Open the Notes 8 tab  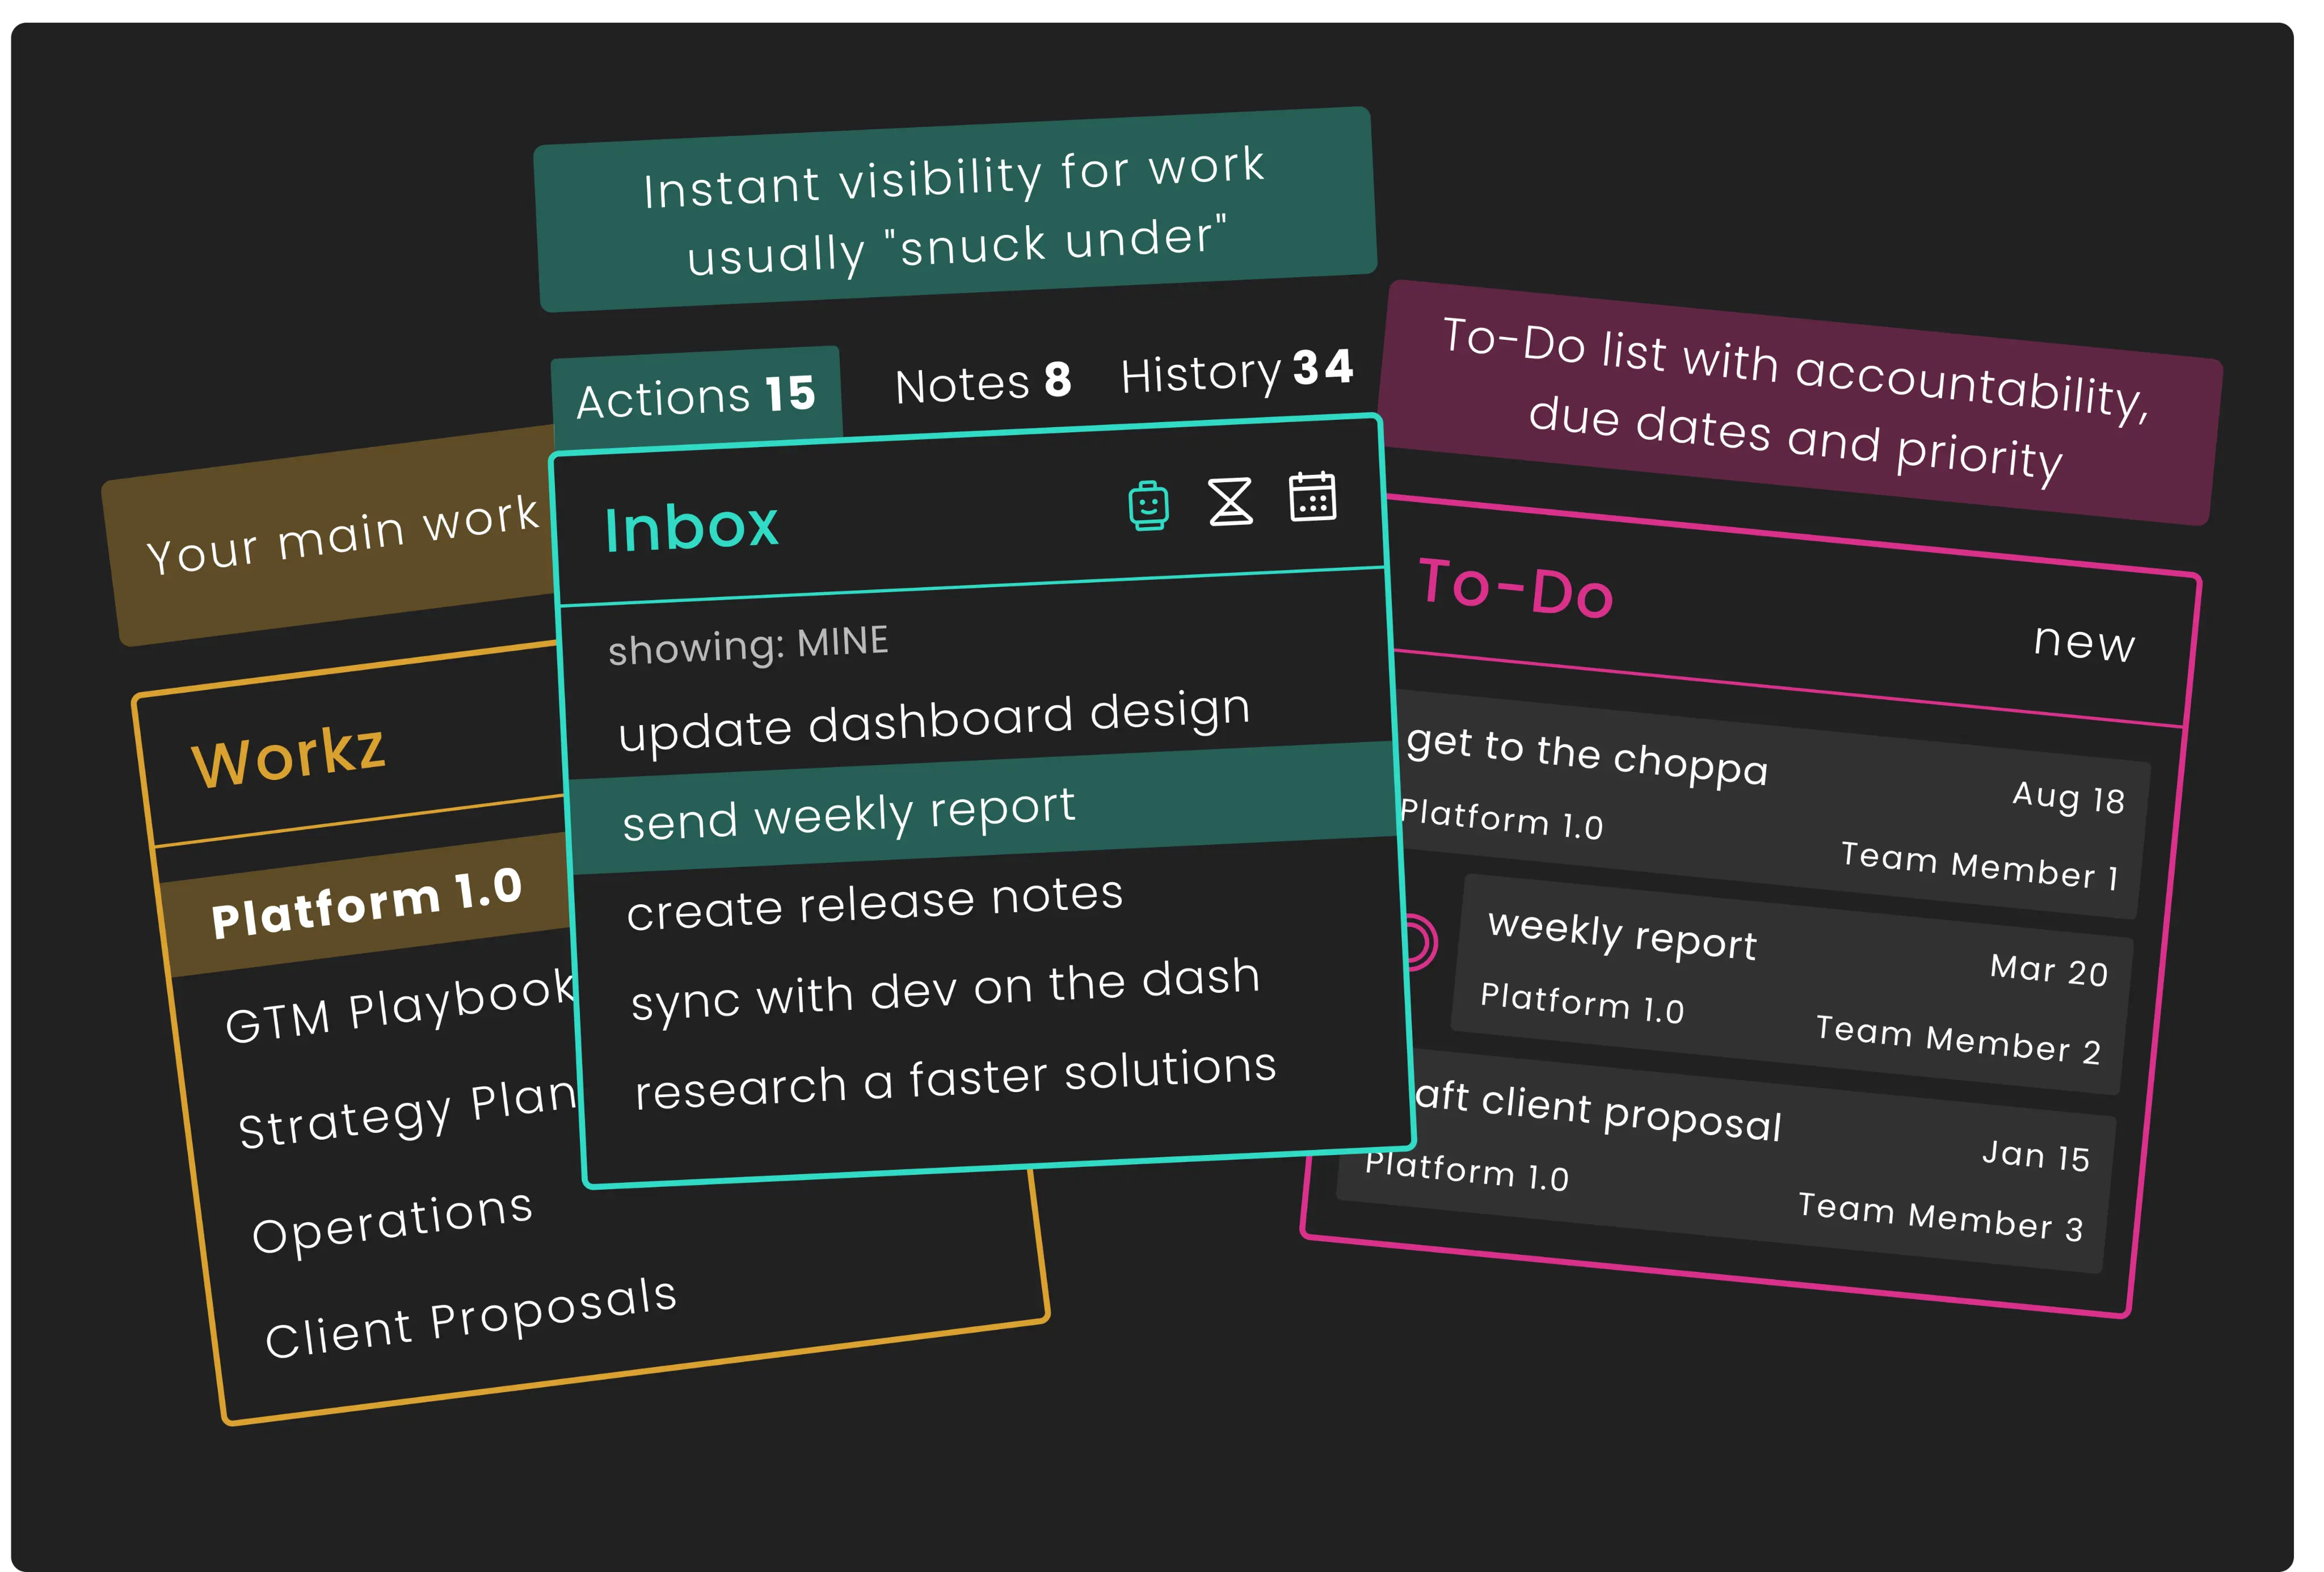(x=983, y=383)
